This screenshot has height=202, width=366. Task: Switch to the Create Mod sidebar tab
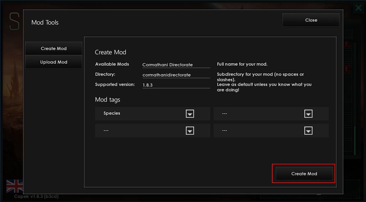(x=53, y=49)
